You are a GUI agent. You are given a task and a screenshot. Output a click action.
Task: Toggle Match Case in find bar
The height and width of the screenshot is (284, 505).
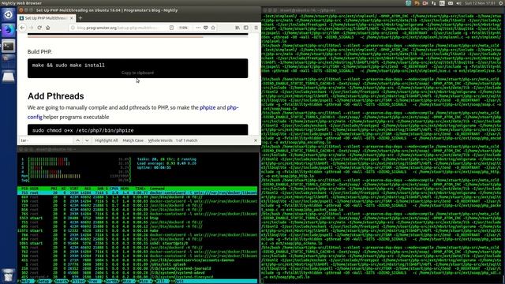click(133, 140)
